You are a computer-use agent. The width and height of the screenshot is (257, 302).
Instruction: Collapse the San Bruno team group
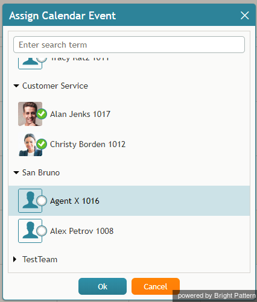point(16,173)
